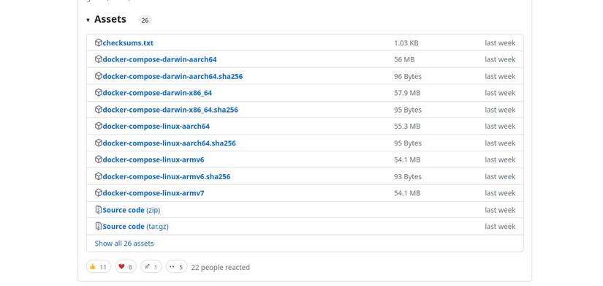Click the zip file icon beside Source code (zip)
Image resolution: width=603 pixels, height=286 pixels.
[x=99, y=210]
